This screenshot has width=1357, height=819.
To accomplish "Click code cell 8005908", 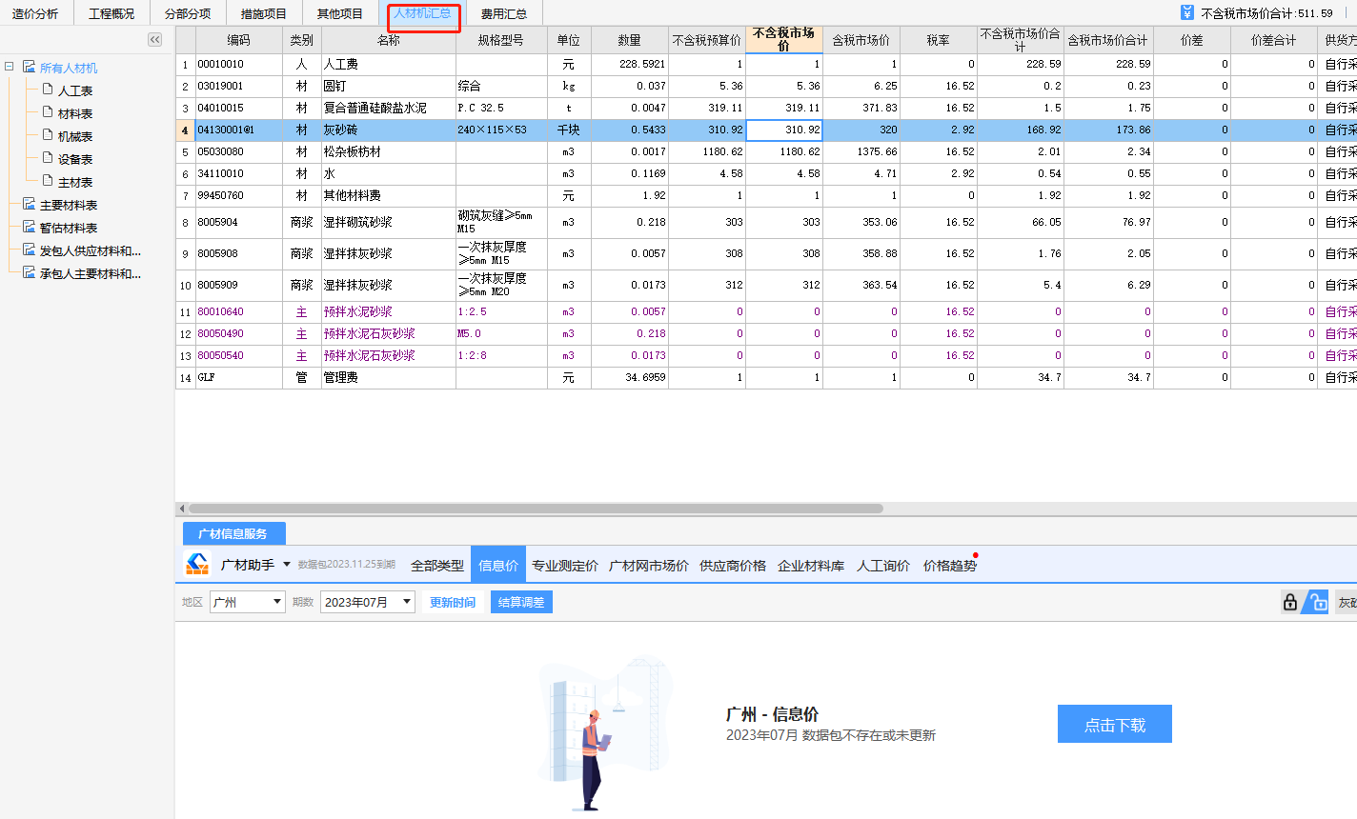I will 238,253.
